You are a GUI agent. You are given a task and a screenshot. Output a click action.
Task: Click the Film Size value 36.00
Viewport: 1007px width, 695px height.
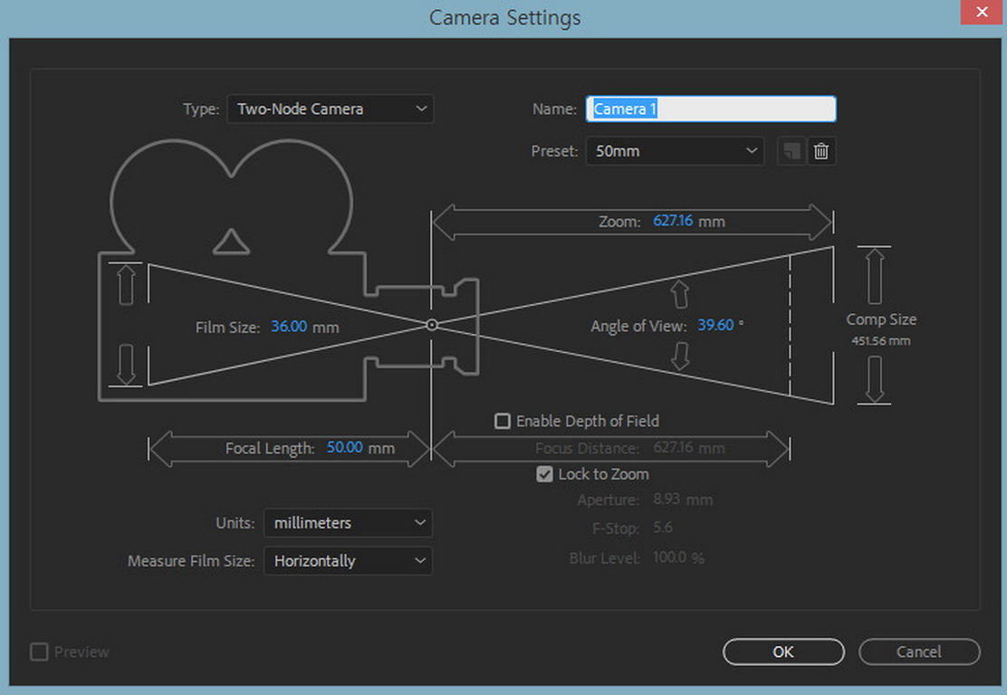pos(289,327)
